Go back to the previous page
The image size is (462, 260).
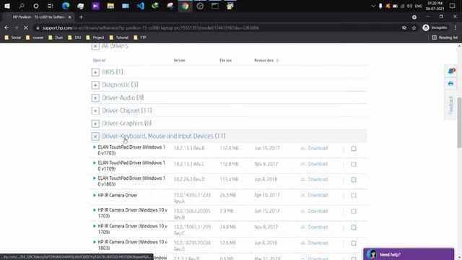coord(6,27)
